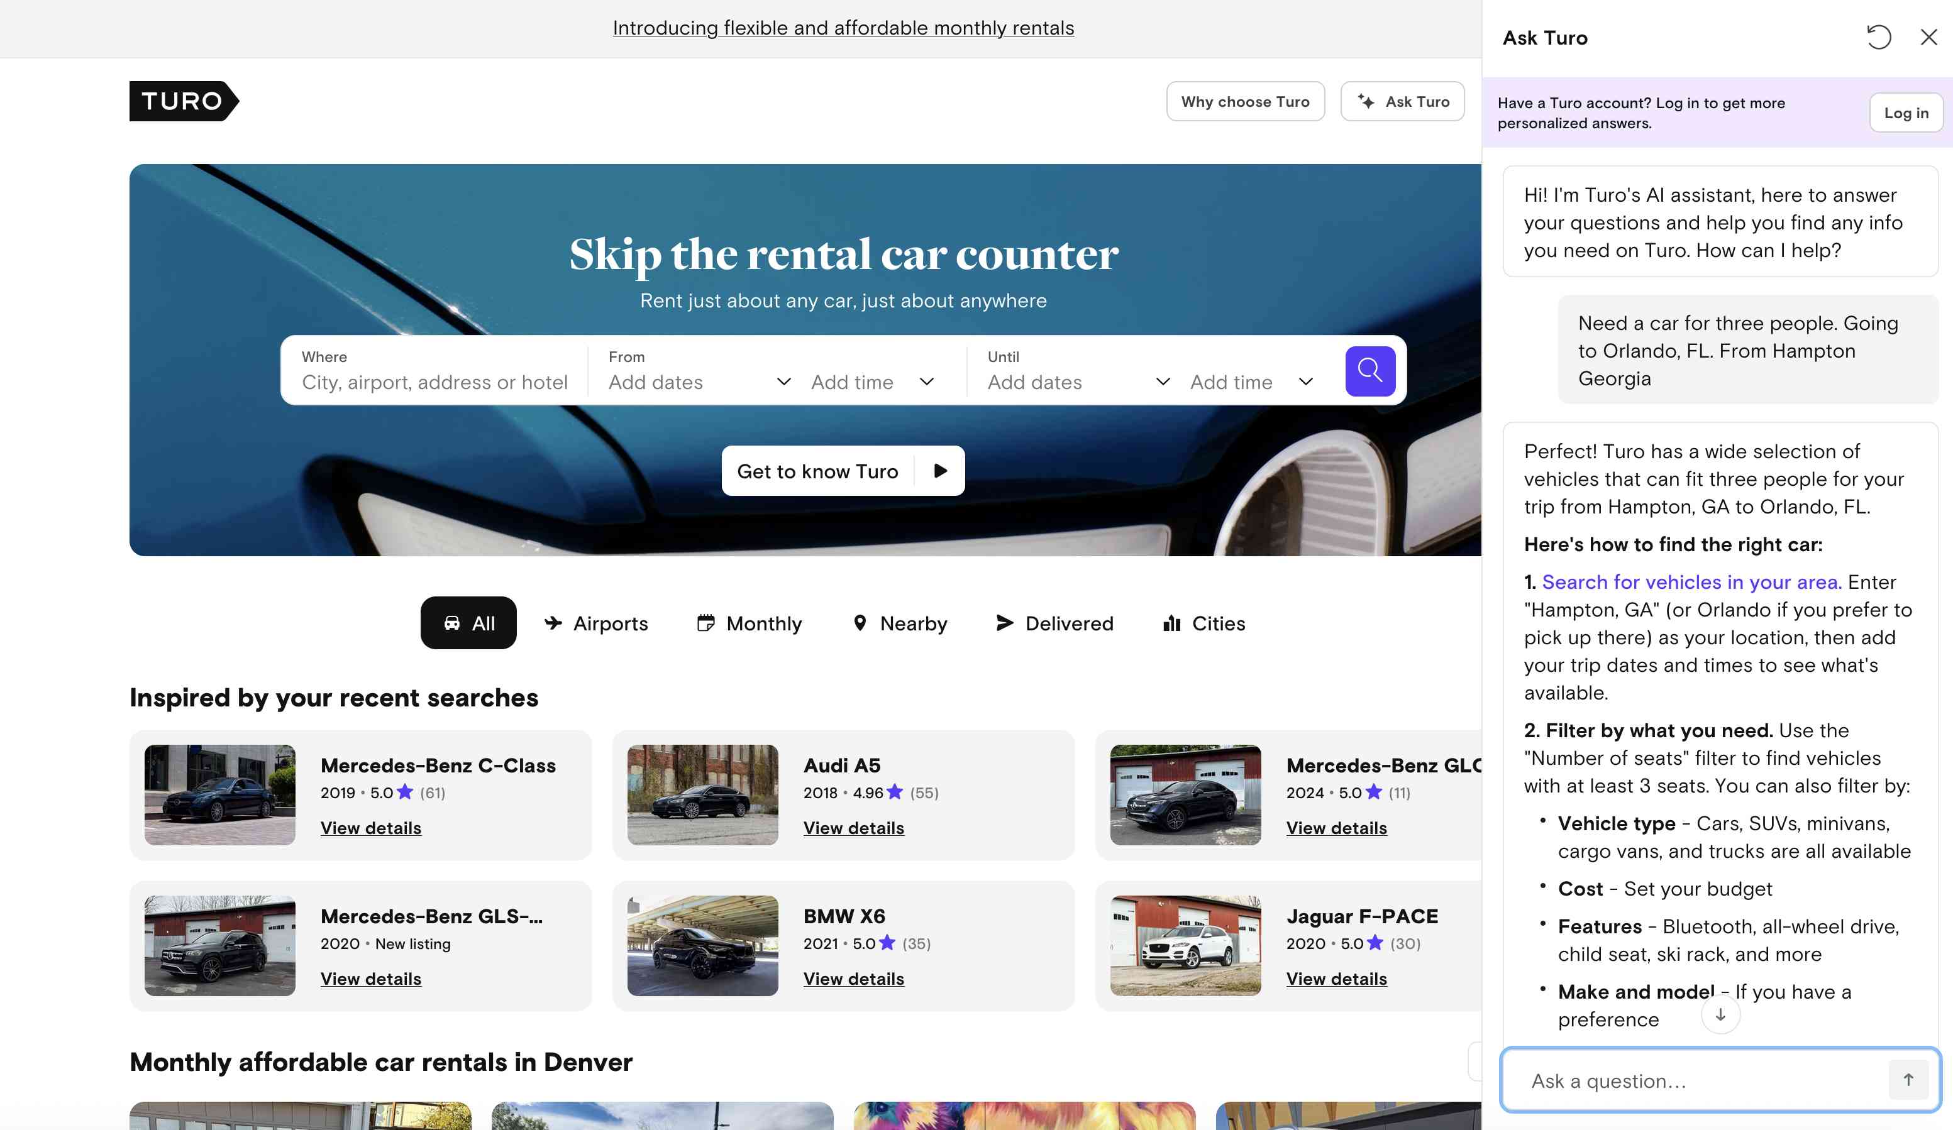This screenshot has height=1130, width=1953.
Task: Open the Mercedes-Benz GLS photo
Action: click(220, 946)
